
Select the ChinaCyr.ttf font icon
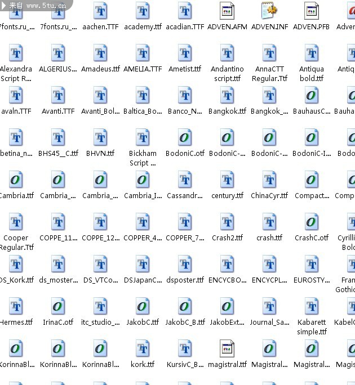pyautogui.click(x=269, y=180)
